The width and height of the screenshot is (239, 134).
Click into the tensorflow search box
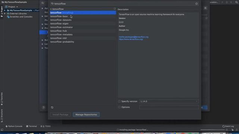point(124,4)
